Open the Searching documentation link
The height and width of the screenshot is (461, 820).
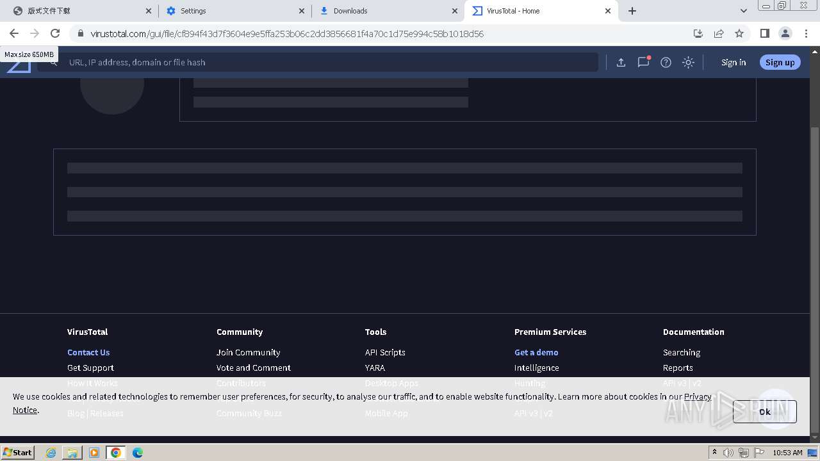(682, 352)
